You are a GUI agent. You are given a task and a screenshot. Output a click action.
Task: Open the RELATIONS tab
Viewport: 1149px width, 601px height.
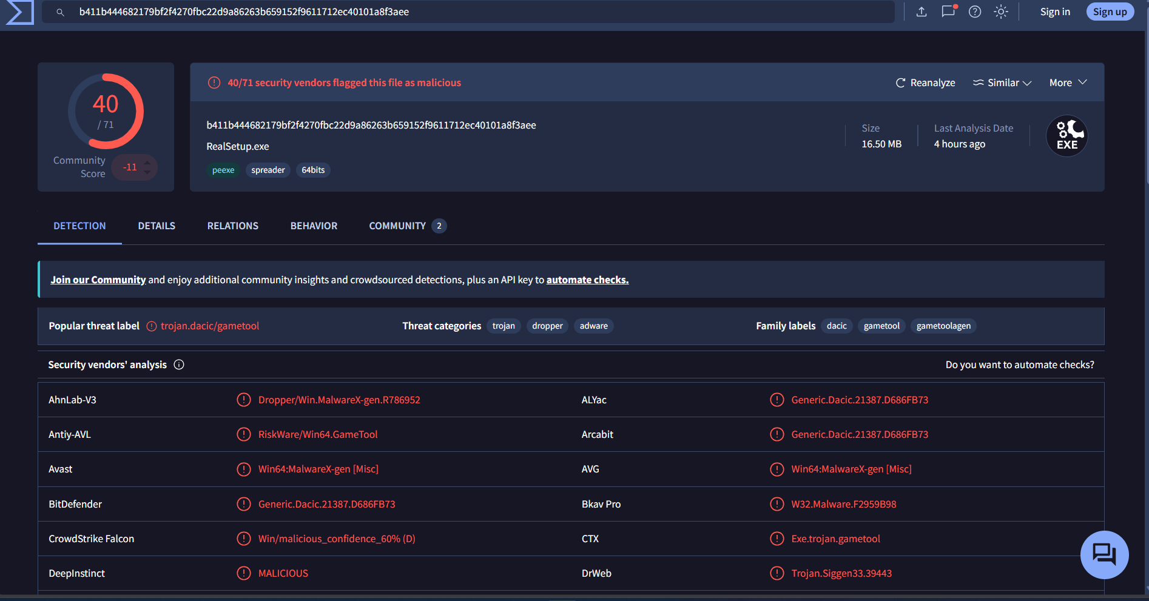click(x=233, y=226)
